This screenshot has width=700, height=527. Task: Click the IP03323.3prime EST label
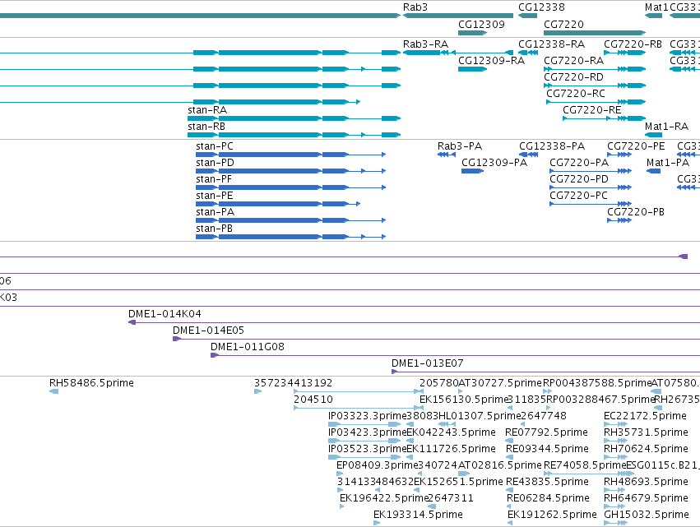click(x=368, y=416)
